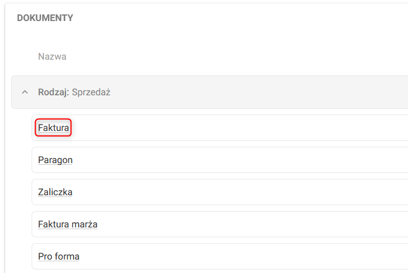Click the DOKUMENTY section heading
This screenshot has height=273, width=408.
45,18
